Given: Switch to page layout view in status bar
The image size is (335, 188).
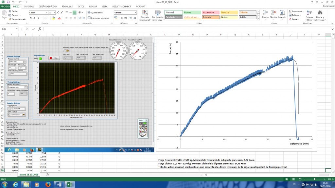Looking at the screenshot, I should (x=293, y=179).
